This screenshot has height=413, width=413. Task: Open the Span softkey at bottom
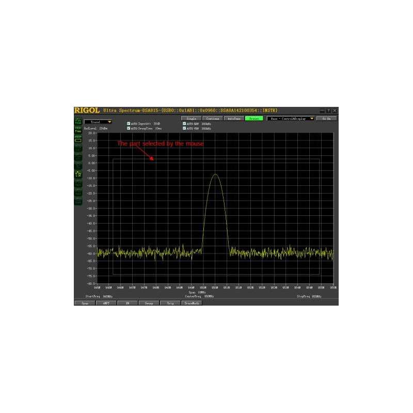(86, 304)
